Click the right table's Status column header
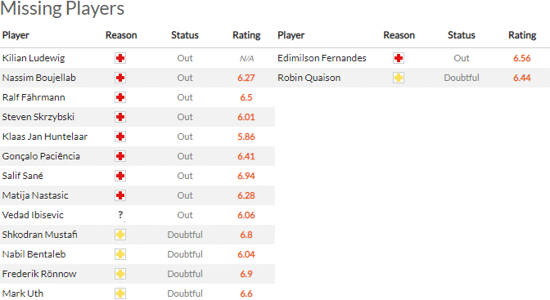This screenshot has height=300, width=550. (x=462, y=35)
